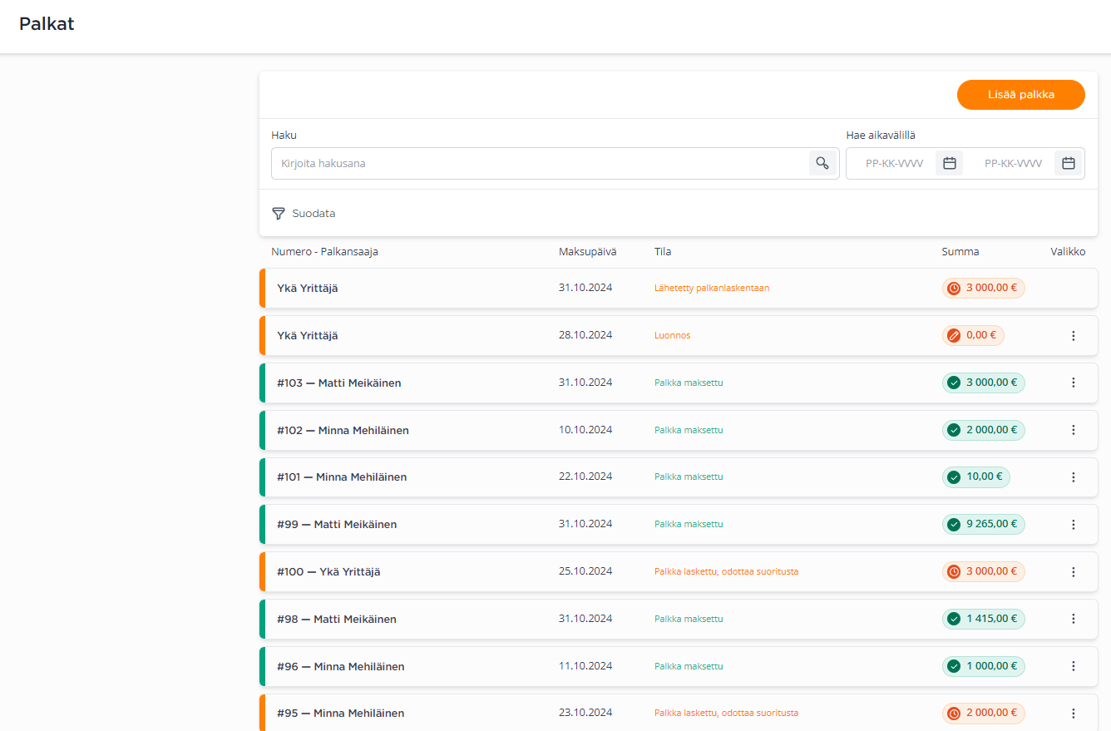The width and height of the screenshot is (1111, 731).
Task: Click the clock icon in #100 sum badge
Action: coord(954,571)
